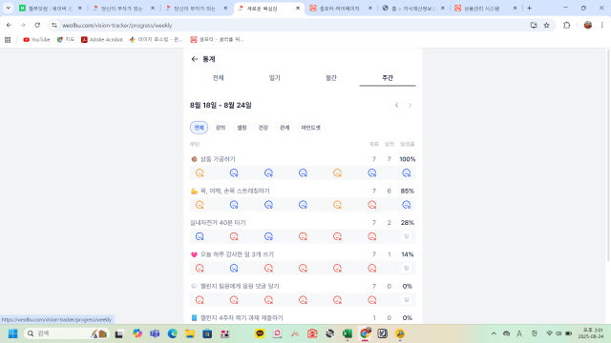The height and width of the screenshot is (343, 611).
Task: Switch to the 월간 statistics tab
Action: coord(331,78)
